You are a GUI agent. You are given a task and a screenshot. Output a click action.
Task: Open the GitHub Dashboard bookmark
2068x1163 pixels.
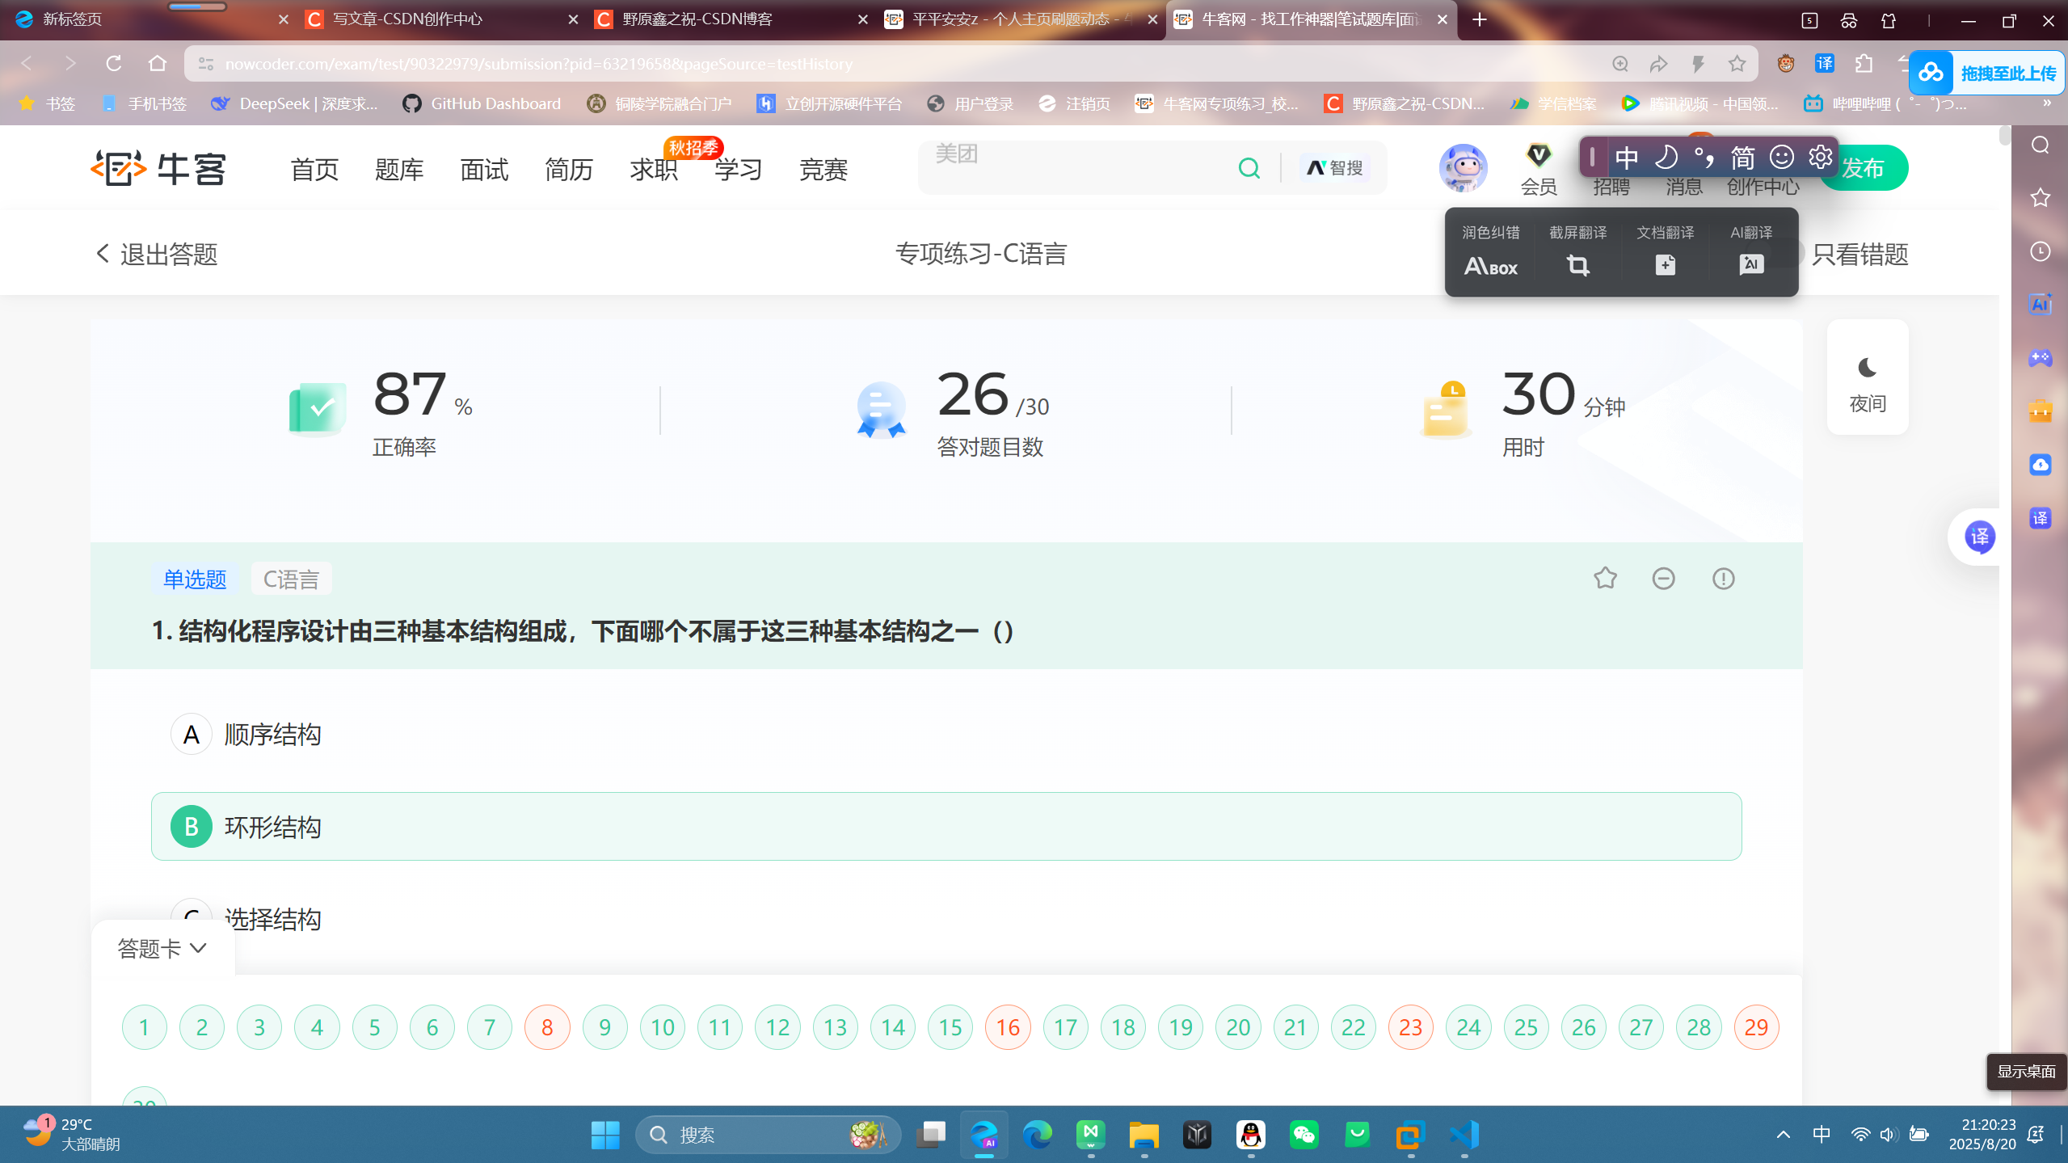[x=482, y=103]
